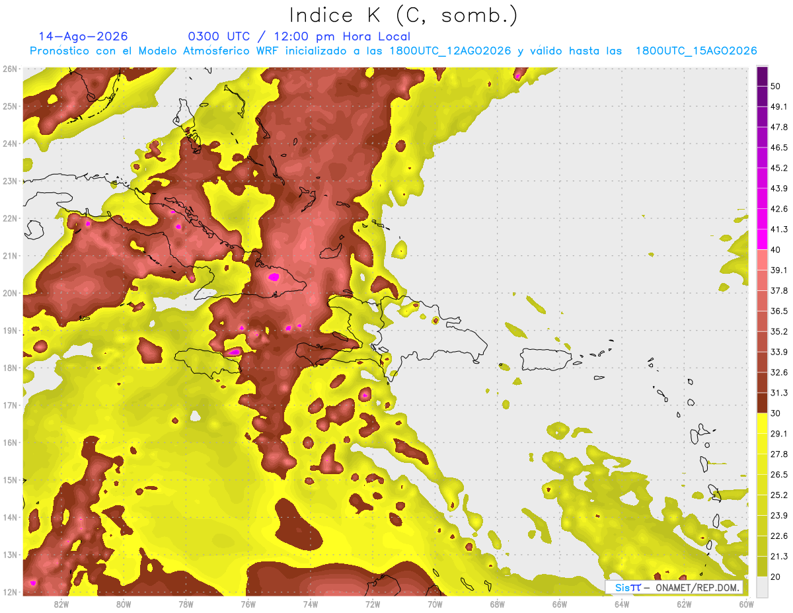Screen dimensions: 793x613
Task: Click the colorbar value "46.5"
Action: point(780,147)
